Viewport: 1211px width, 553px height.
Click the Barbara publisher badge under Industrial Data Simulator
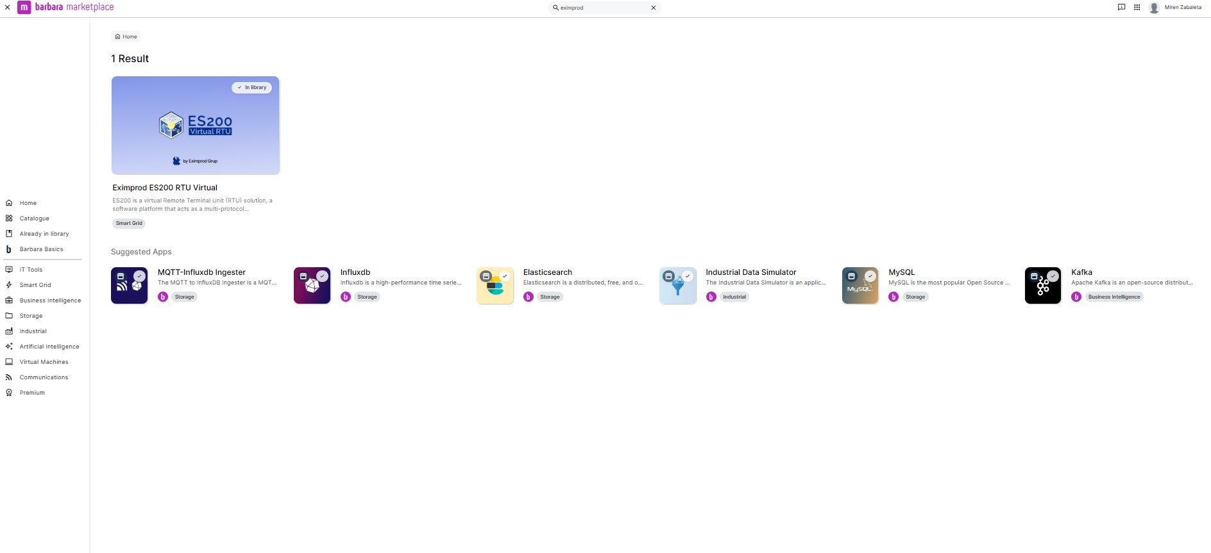point(711,297)
